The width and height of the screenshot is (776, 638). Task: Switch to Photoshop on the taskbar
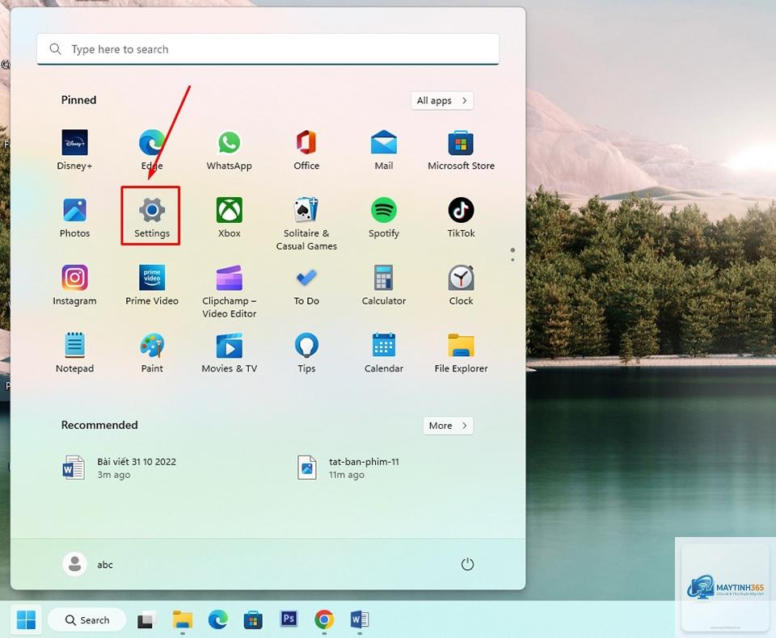[289, 619]
